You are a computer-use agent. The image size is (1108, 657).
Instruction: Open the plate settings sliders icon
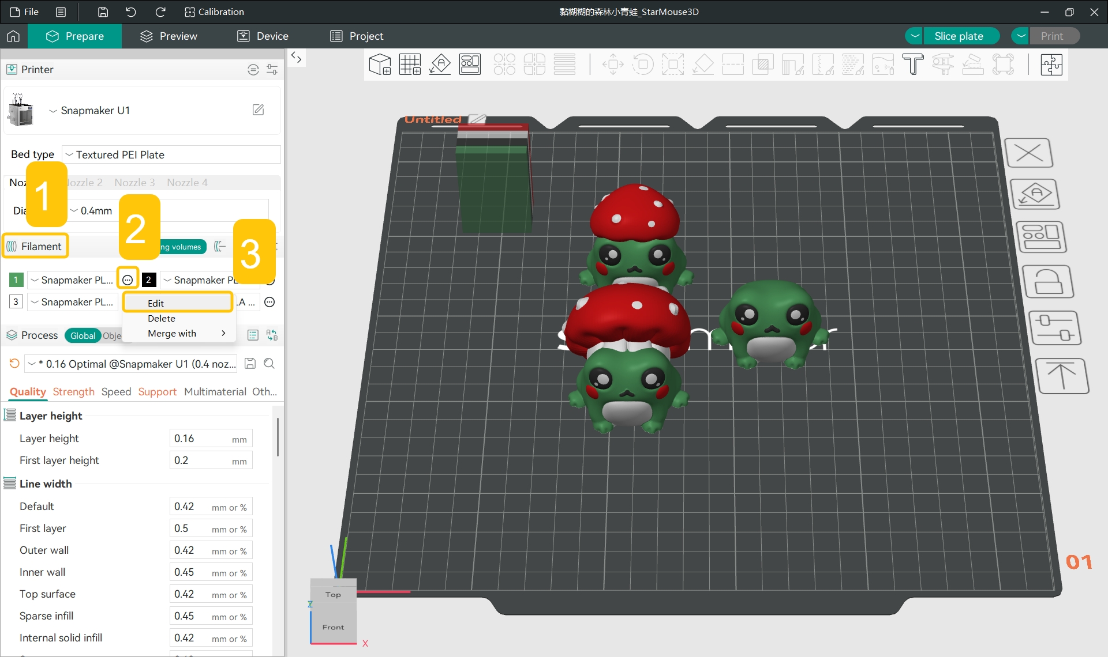pyautogui.click(x=1055, y=328)
